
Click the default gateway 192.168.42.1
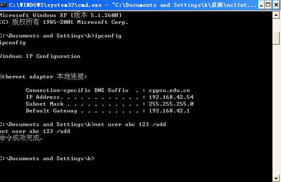tap(169, 111)
